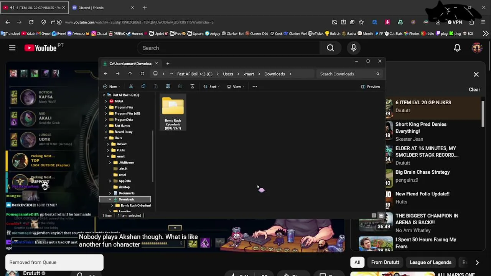Collapse the Users tree node
Screen dimensions: 491x276
coord(106,138)
